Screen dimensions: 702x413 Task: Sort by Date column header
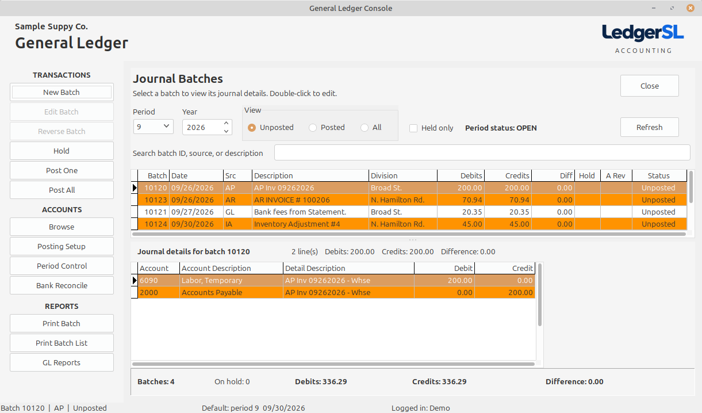[x=196, y=175]
